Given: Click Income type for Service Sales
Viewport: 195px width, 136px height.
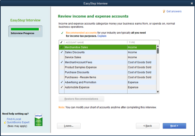Looking at the screenshot, I should 132,57.
